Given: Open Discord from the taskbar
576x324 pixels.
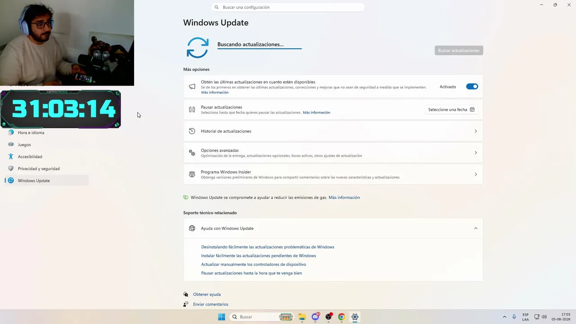Looking at the screenshot, I should point(315,317).
